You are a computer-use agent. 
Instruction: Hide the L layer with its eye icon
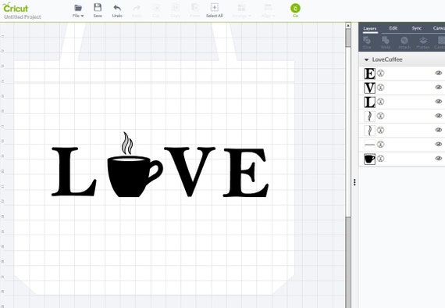pos(439,102)
